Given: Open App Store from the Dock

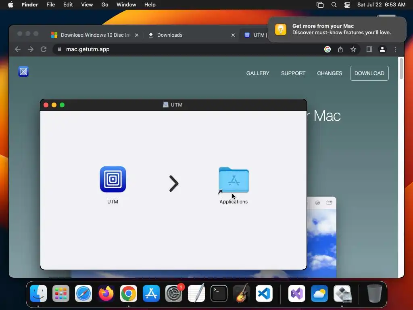Looking at the screenshot, I should pyautogui.click(x=151, y=293).
